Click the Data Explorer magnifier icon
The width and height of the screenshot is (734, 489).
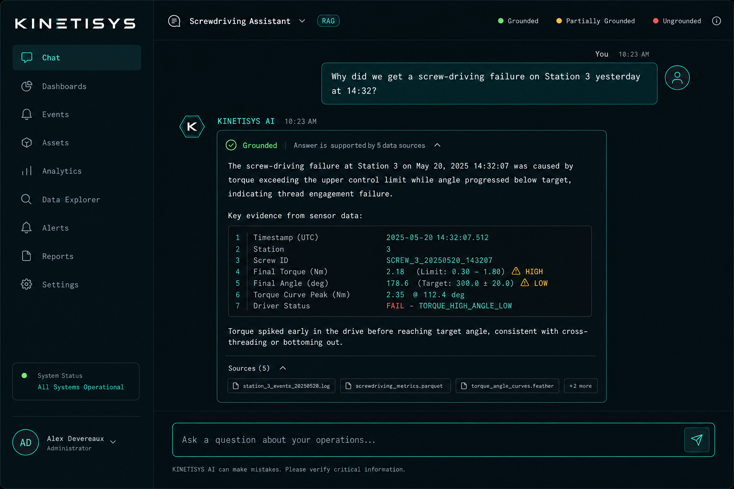(27, 199)
